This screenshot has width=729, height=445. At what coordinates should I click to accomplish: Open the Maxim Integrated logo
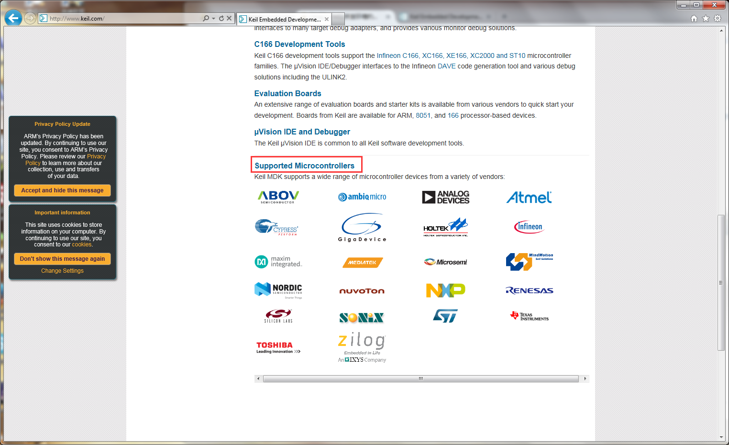pyautogui.click(x=278, y=262)
